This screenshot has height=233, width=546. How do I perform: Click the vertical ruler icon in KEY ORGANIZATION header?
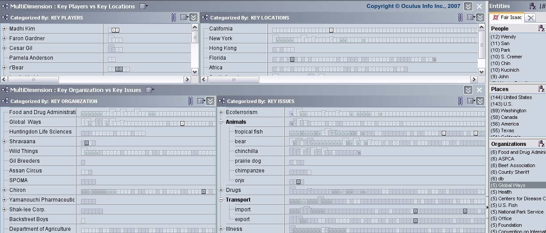(x=191, y=101)
